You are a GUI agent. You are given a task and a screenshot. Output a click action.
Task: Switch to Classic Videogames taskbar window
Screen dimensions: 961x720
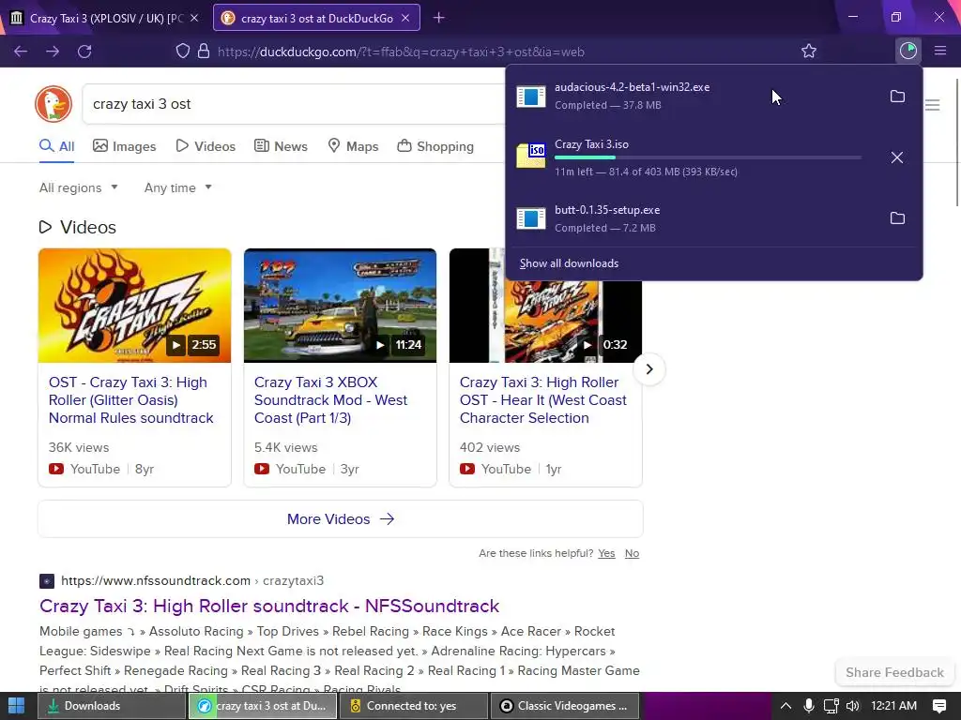click(x=565, y=706)
